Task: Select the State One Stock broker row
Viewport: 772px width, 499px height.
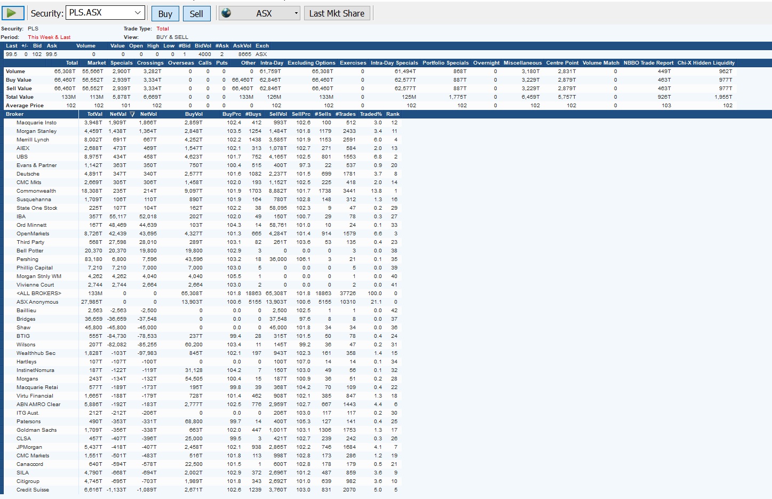Action: 203,208
